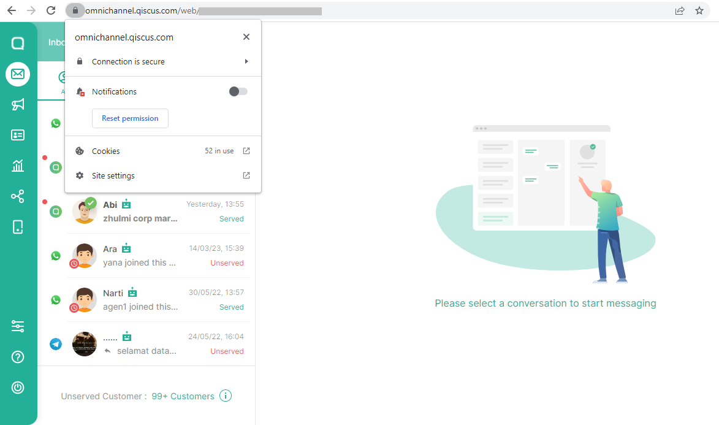The image size is (719, 425).
Task: Toggle the Notifications permission switch
Action: [238, 91]
